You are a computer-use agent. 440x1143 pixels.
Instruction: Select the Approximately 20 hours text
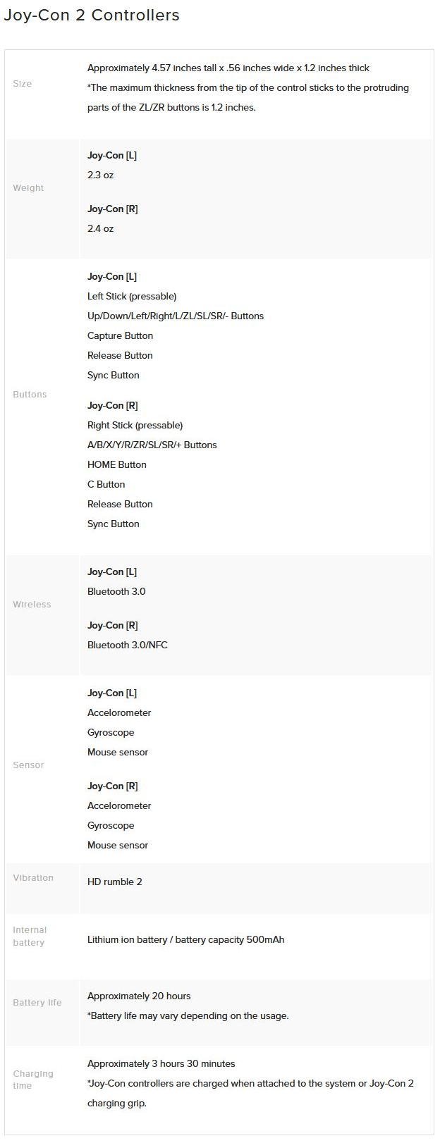click(139, 996)
